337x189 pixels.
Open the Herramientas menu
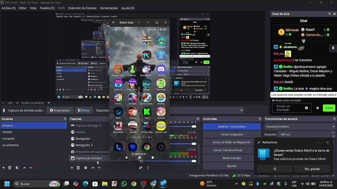click(x=109, y=8)
